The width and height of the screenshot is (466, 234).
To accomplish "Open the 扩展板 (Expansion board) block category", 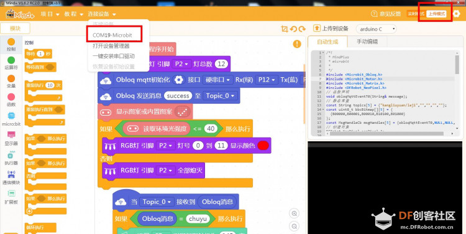I will point(11,197).
